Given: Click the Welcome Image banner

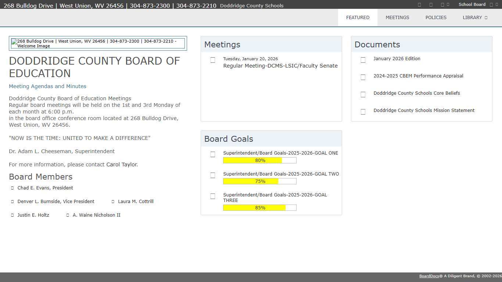Looking at the screenshot, I should [x=98, y=43].
